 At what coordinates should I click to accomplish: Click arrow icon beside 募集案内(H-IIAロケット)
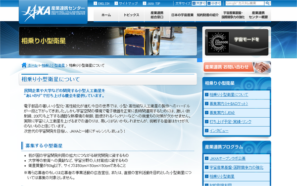click(206, 103)
